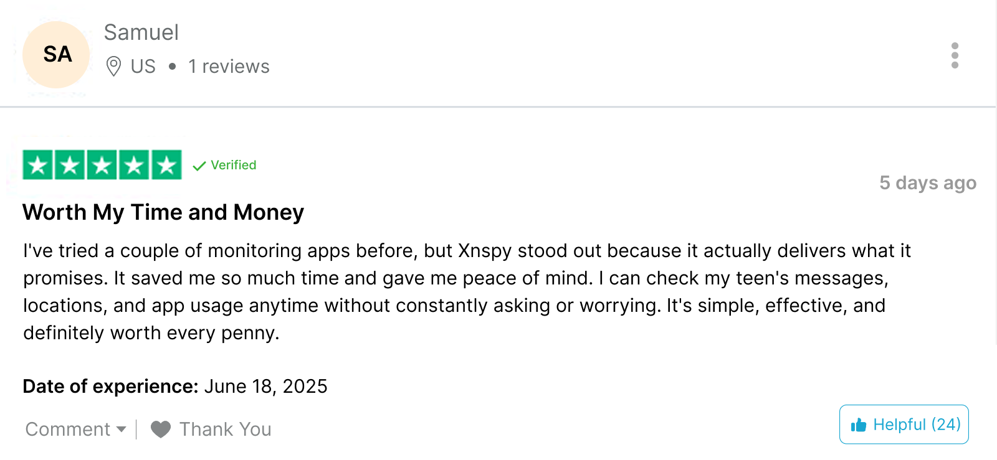The width and height of the screenshot is (997, 460).
Task: Click the green Verified checkmark icon
Action: coord(199,166)
